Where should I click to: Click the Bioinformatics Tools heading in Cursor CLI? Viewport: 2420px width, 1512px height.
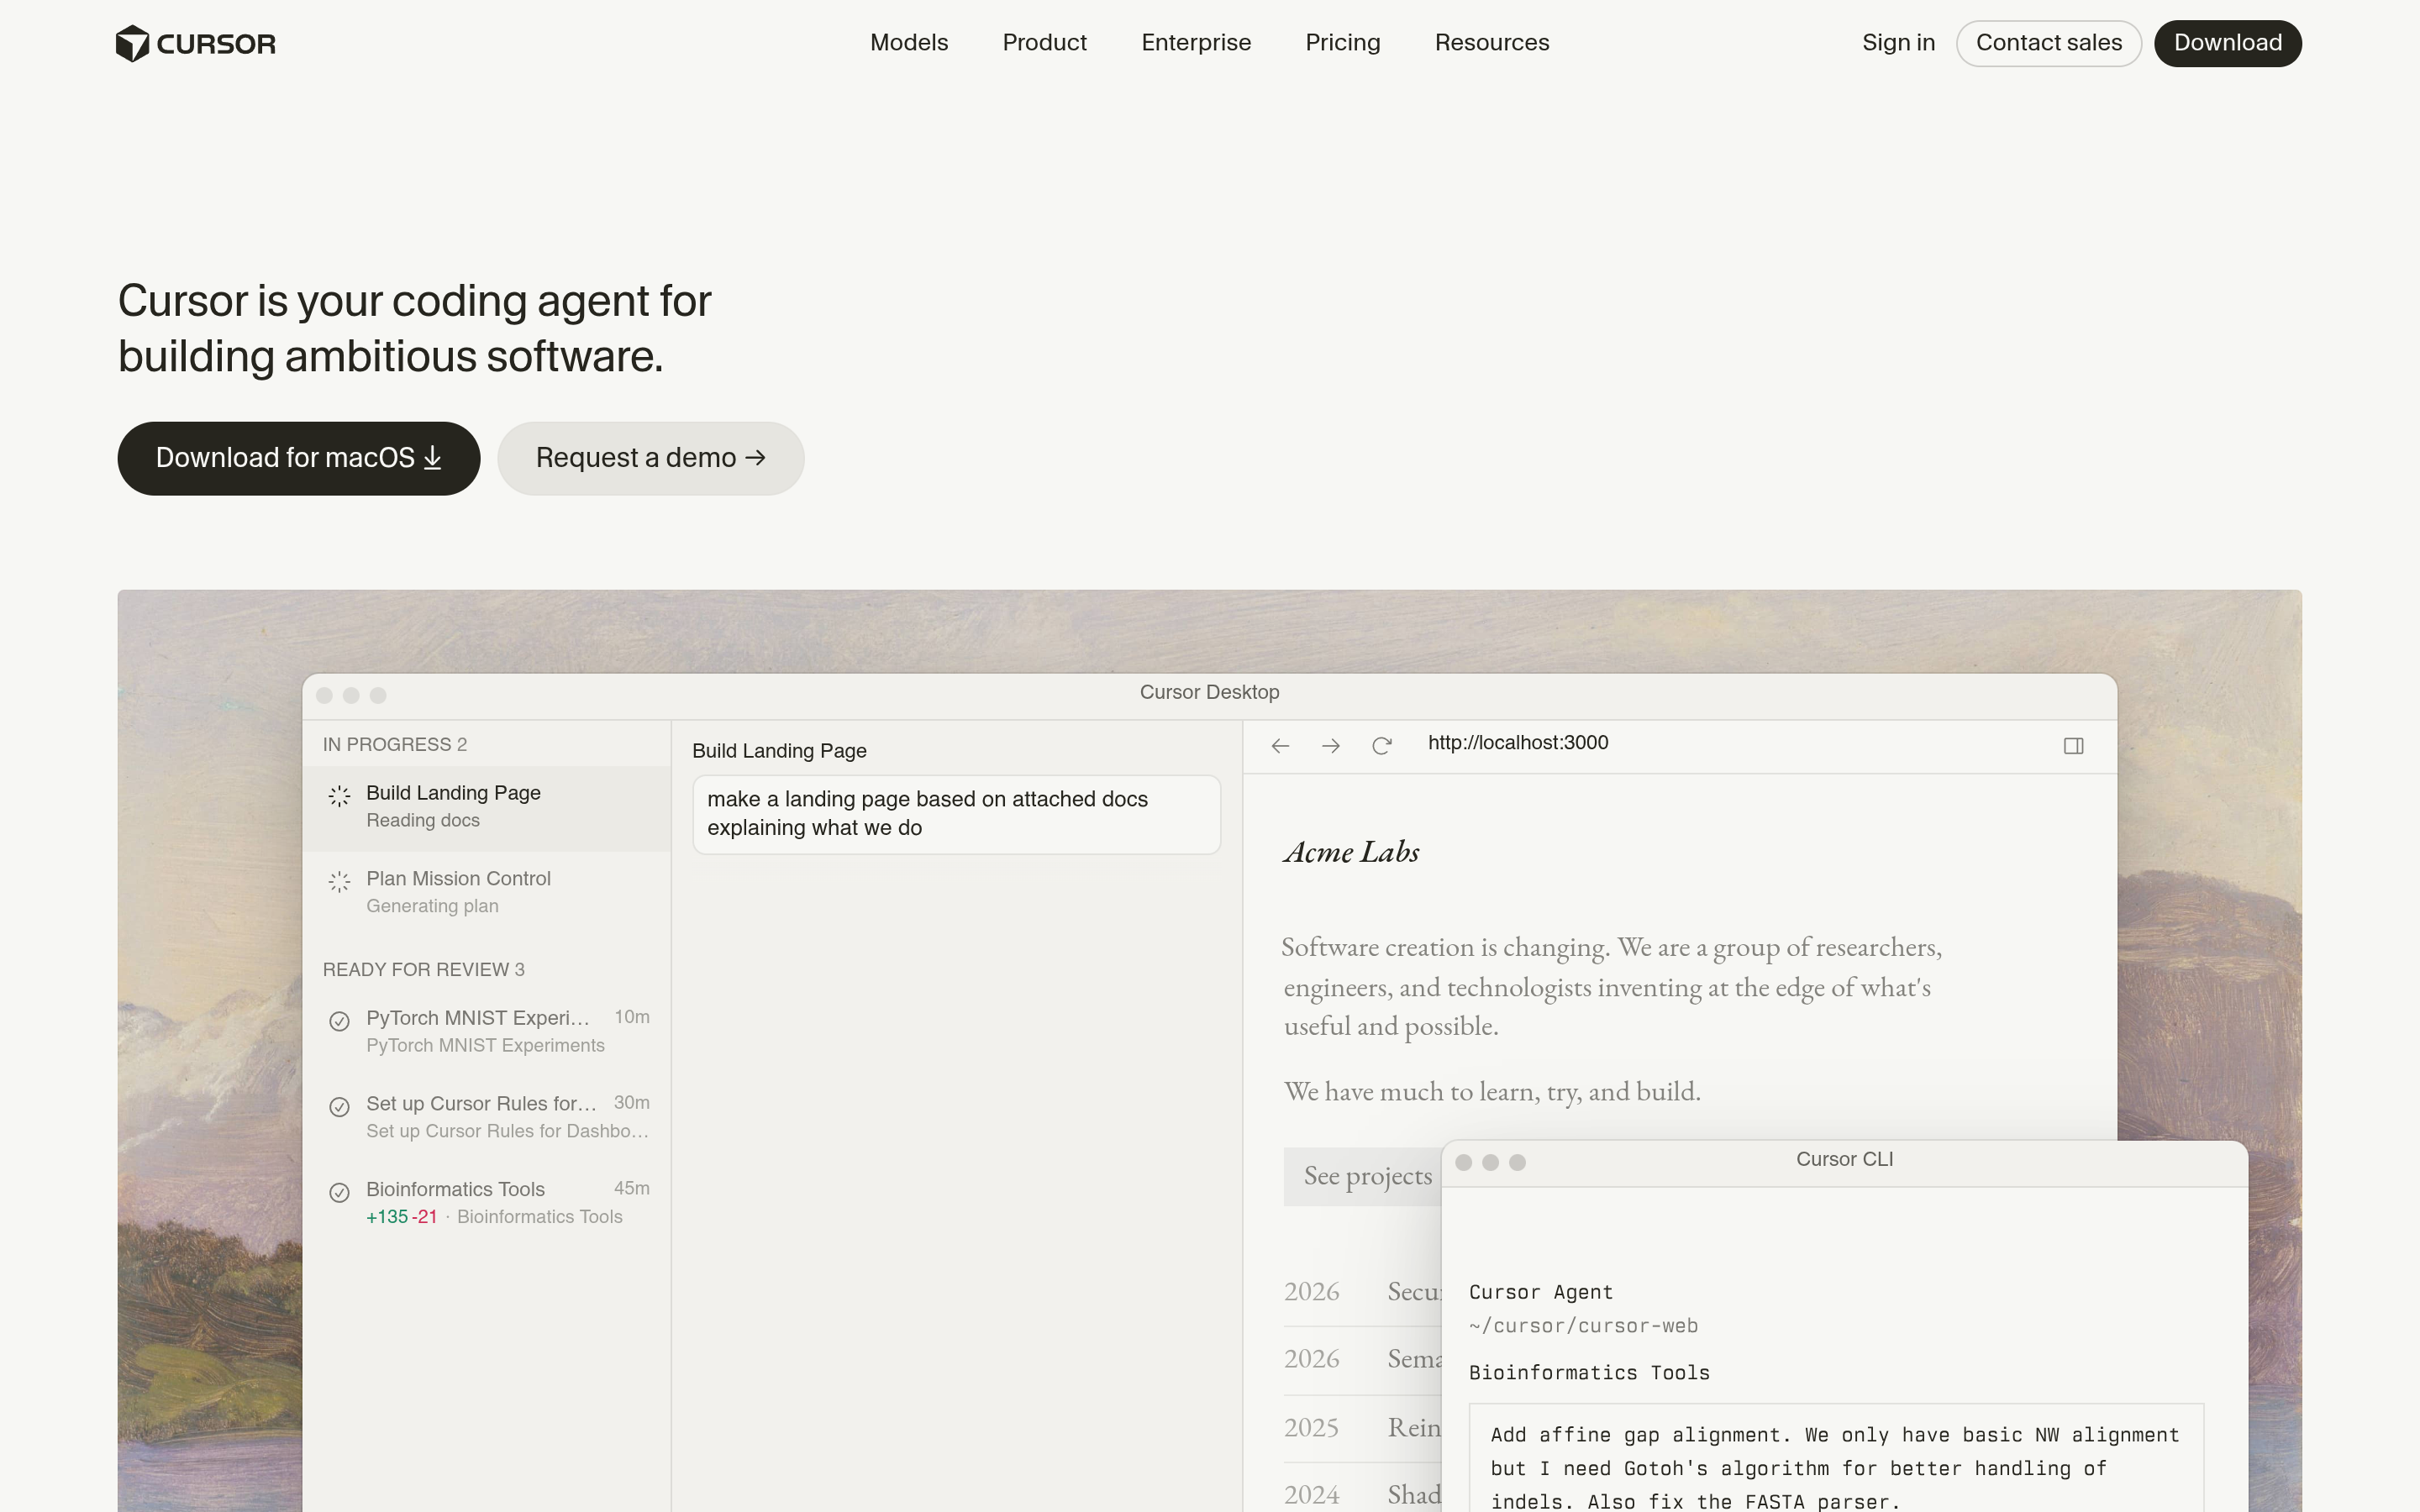1589,1373
